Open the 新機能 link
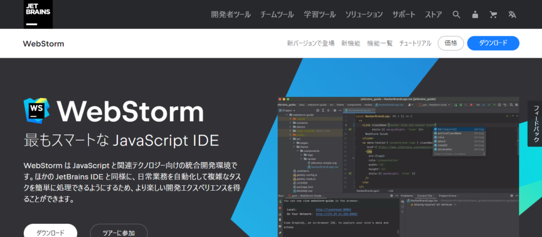Viewport: 542px width, 237px height. pos(351,43)
